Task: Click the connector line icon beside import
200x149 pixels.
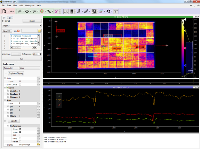Action: (12, 11)
